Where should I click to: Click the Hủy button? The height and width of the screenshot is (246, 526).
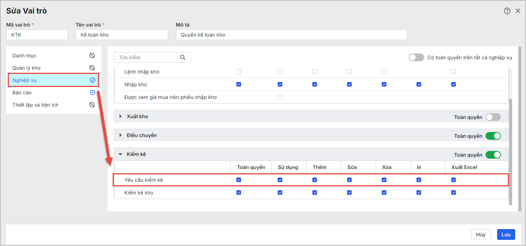tap(480, 234)
